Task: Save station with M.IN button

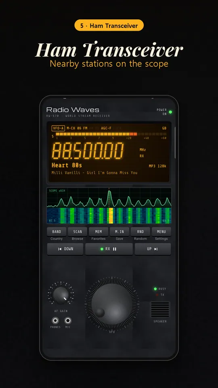Action: click(119, 232)
